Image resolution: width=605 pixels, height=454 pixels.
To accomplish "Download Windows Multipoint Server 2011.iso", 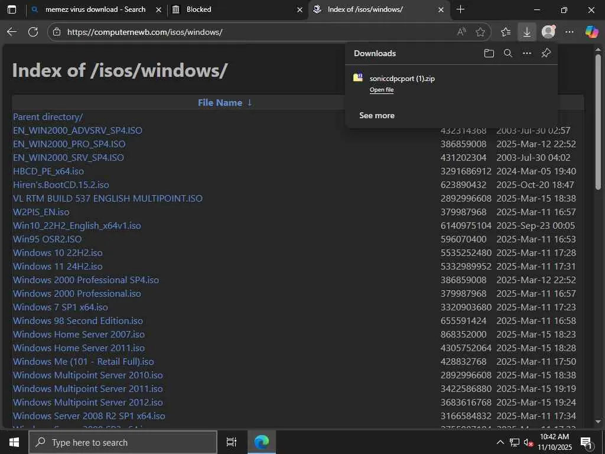I will point(88,389).
